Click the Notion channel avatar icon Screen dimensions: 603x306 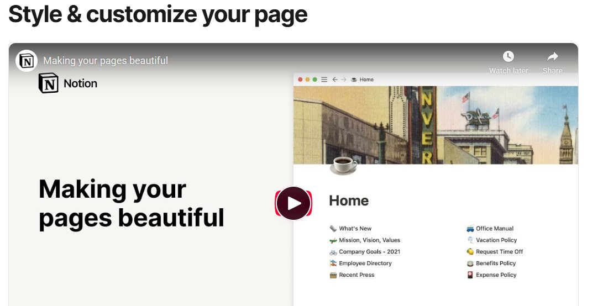(27, 61)
